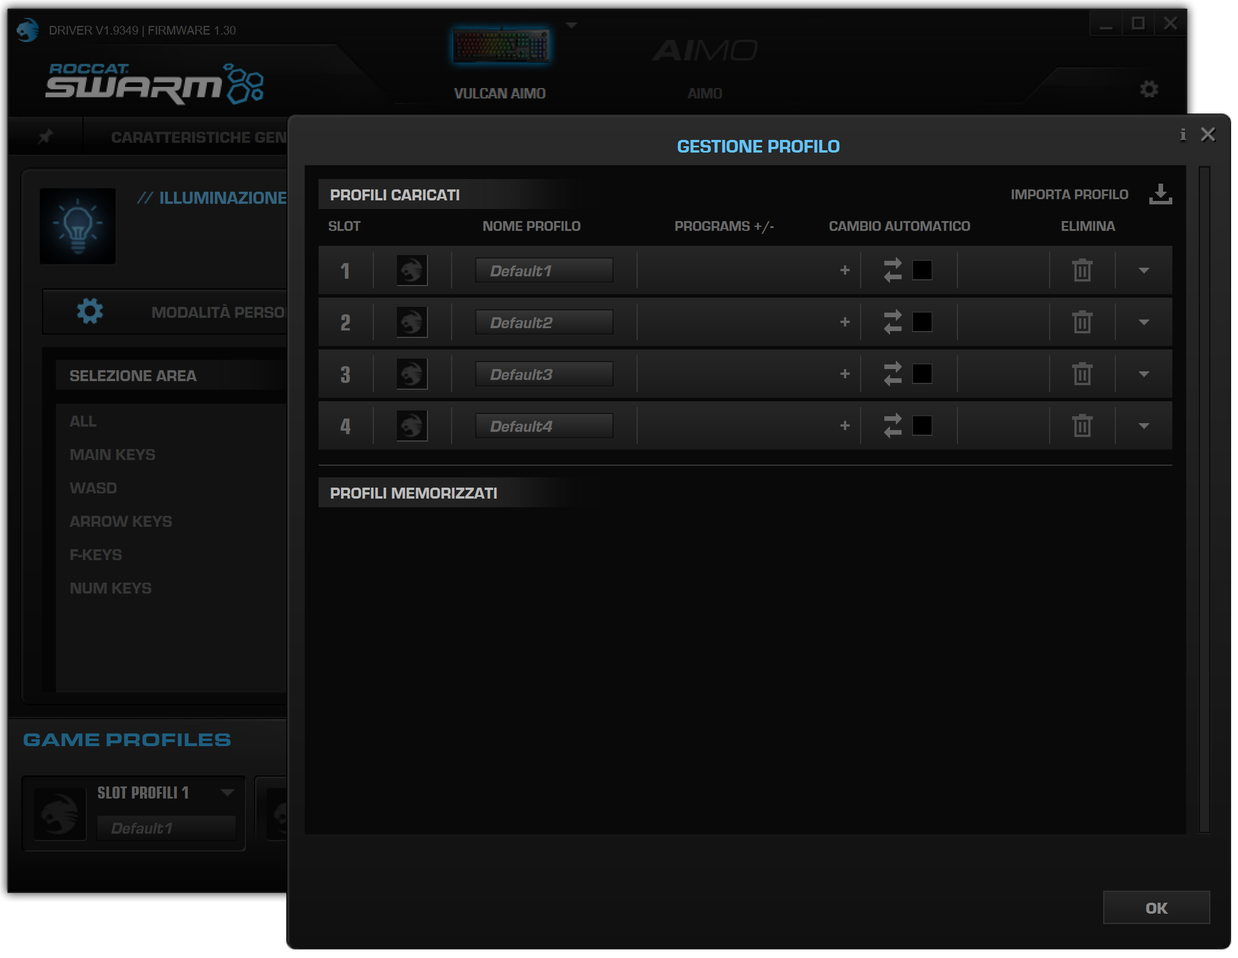Add a program to Default2 with plus
Viewport: 1238px width, 958px height.
coord(845,322)
